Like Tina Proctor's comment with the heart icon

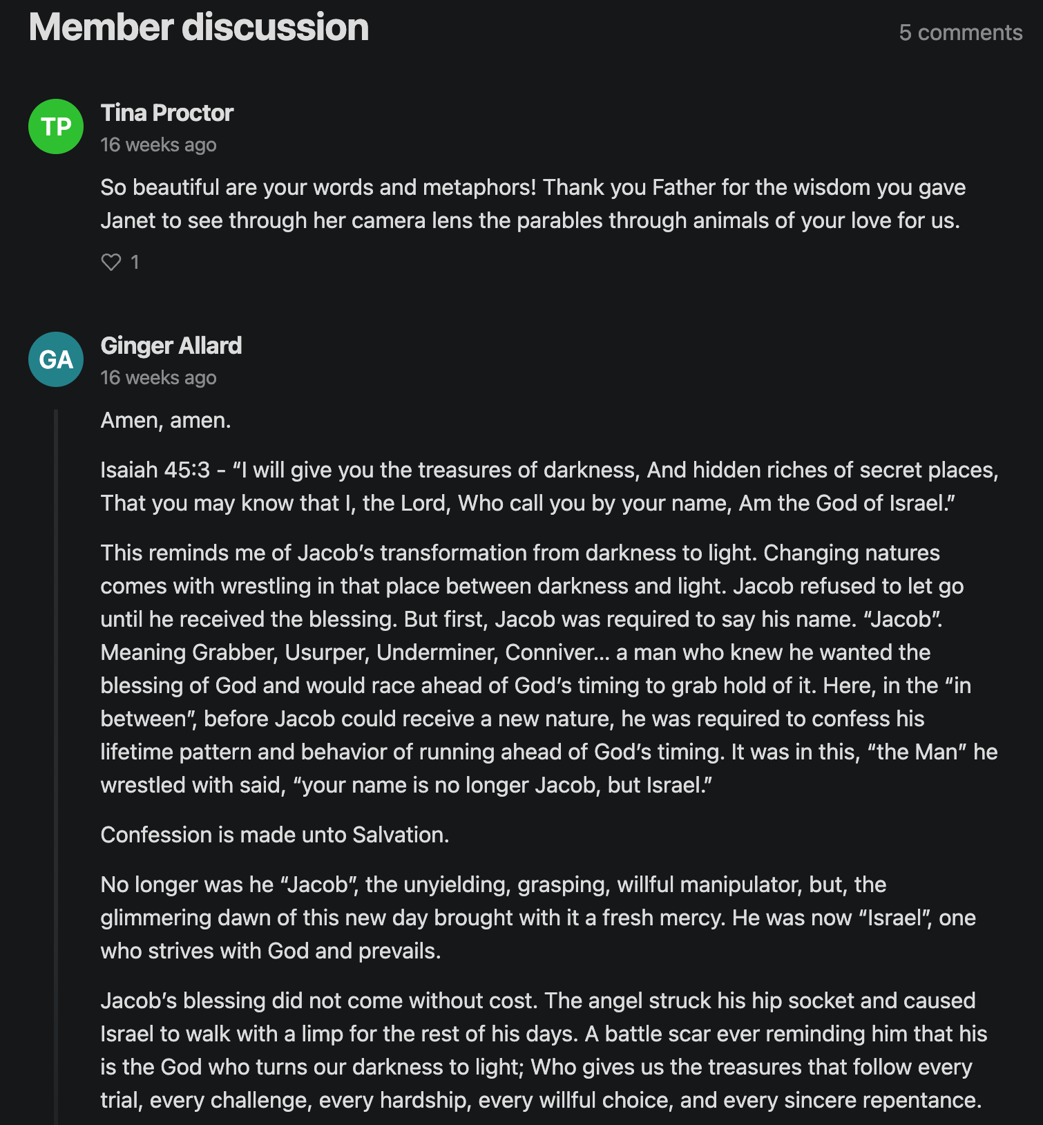tap(111, 262)
